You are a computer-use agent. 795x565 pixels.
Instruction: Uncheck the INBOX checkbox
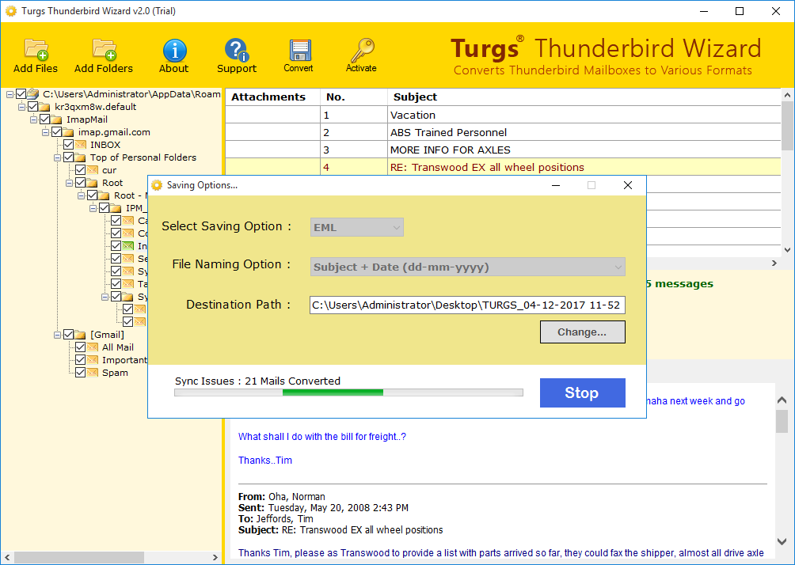tap(68, 145)
